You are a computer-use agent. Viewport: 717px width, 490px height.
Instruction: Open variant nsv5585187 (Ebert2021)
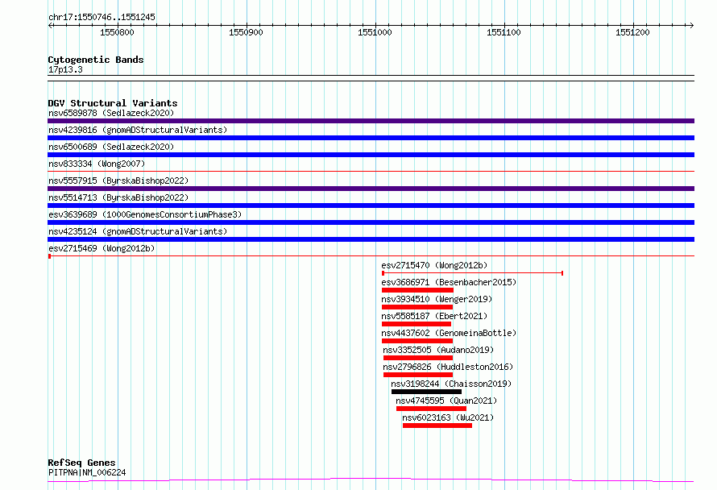click(x=434, y=316)
